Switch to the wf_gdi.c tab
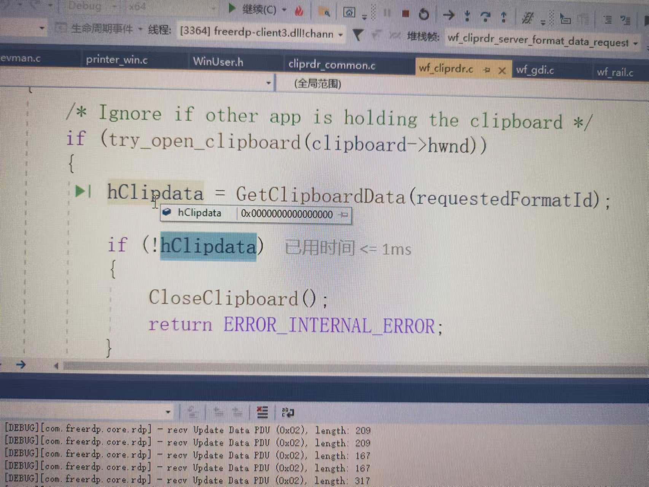This screenshot has width=649, height=487. point(535,70)
